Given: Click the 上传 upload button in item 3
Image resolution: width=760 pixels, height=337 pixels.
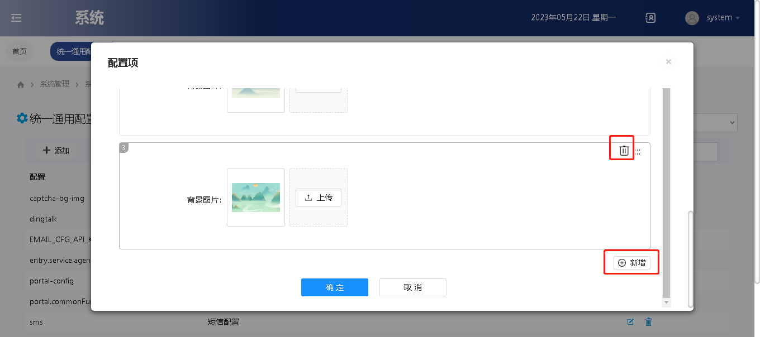Looking at the screenshot, I should click(x=319, y=198).
